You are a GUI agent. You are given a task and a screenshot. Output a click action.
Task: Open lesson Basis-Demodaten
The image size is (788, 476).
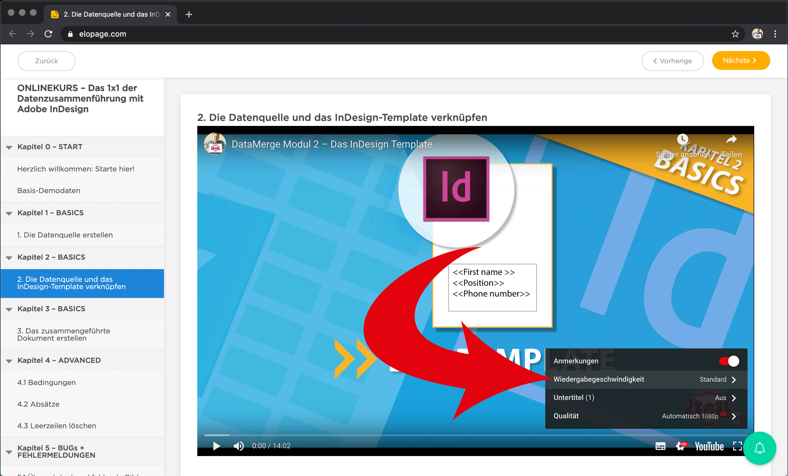pyautogui.click(x=82, y=191)
